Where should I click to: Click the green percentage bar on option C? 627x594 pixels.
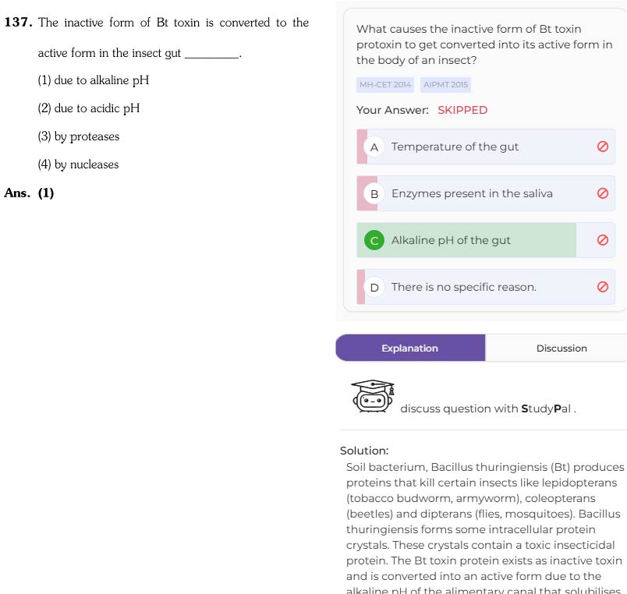466,240
